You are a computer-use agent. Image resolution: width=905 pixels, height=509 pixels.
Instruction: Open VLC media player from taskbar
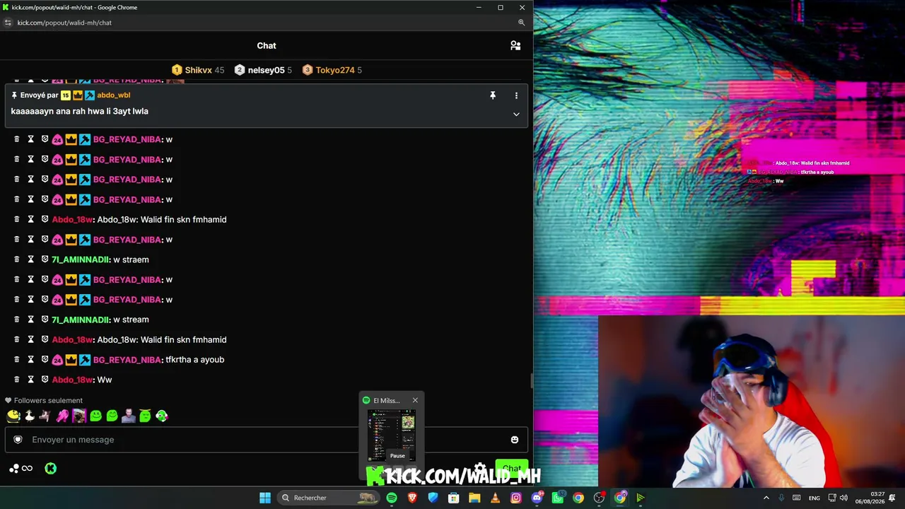pos(495,498)
